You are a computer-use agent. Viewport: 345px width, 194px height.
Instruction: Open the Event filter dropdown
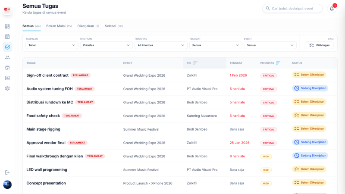(270, 45)
